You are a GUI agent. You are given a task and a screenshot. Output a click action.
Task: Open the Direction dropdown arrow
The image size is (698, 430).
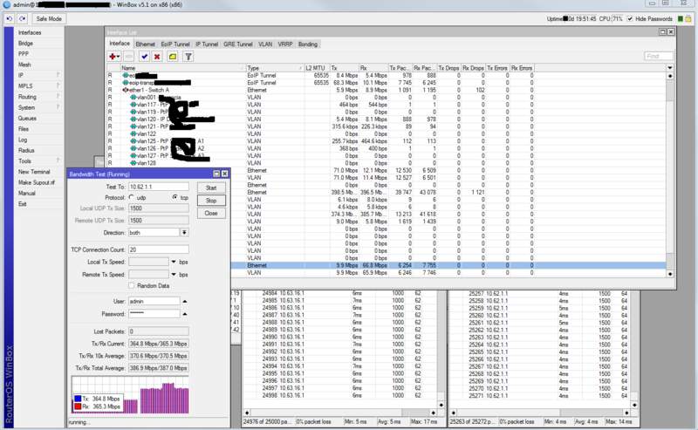coord(184,232)
